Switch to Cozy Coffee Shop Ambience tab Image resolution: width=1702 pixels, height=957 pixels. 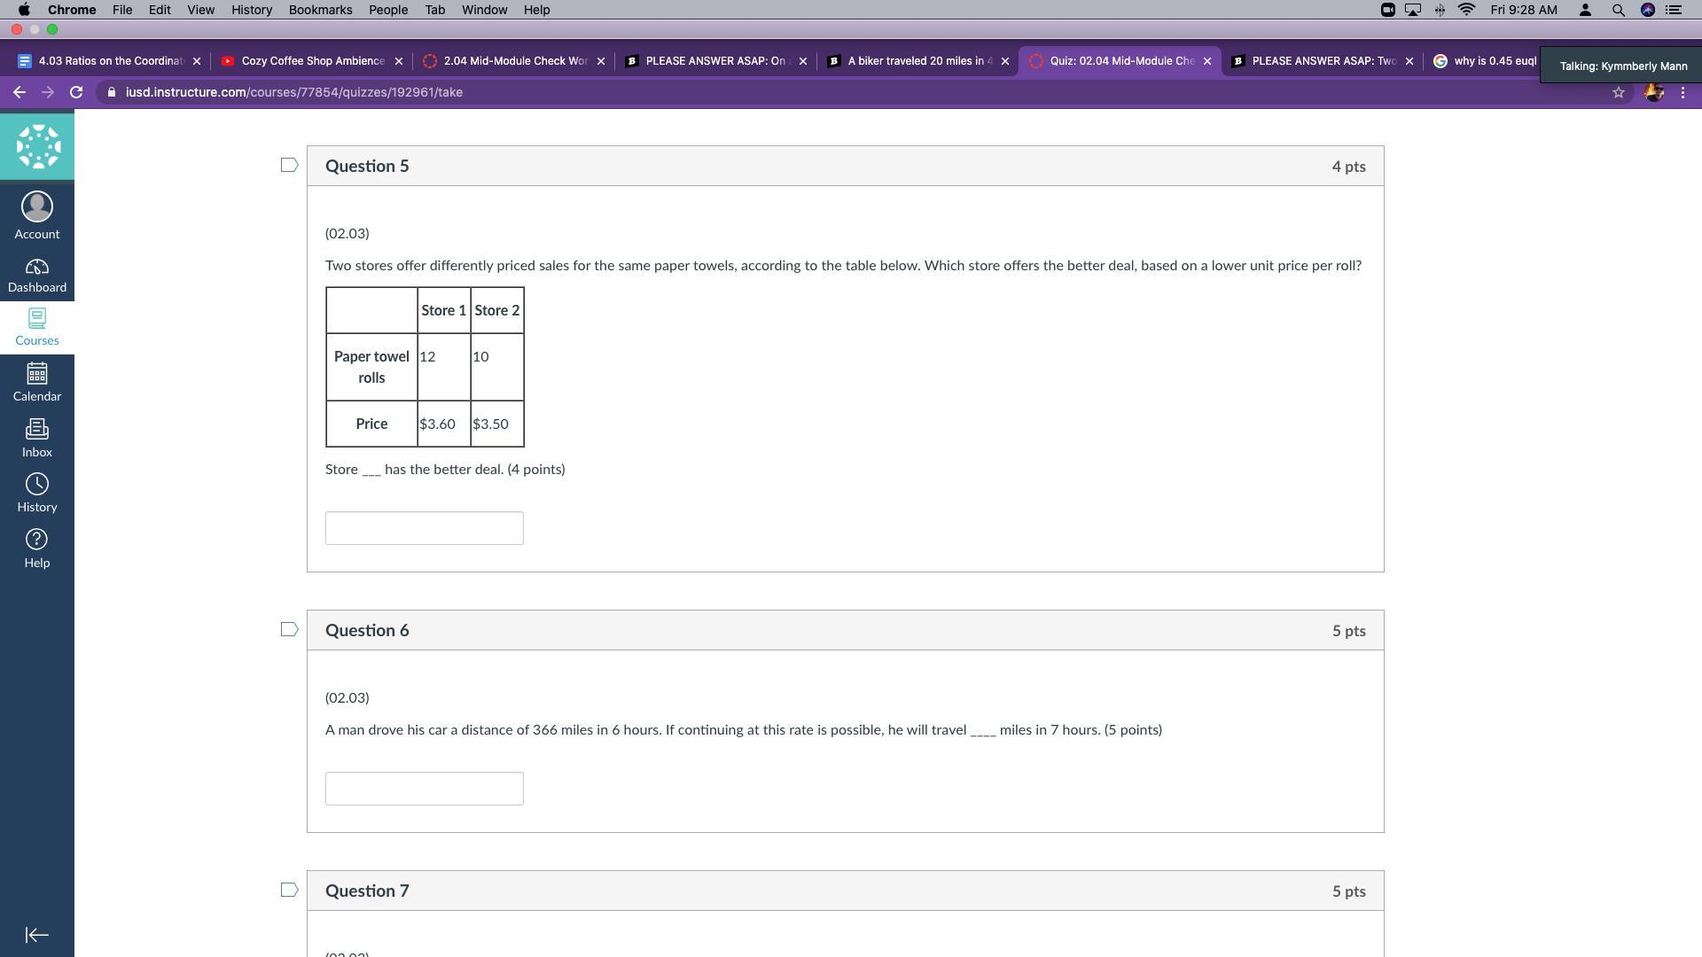(x=312, y=61)
